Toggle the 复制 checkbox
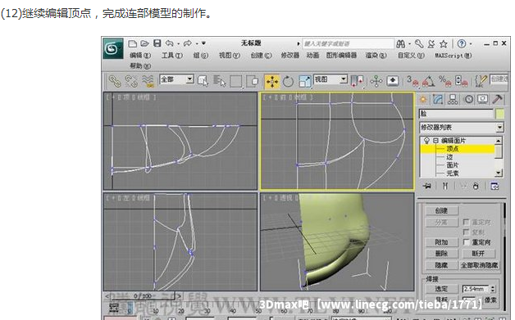The width and height of the screenshot is (515, 320). pyautogui.click(x=466, y=232)
